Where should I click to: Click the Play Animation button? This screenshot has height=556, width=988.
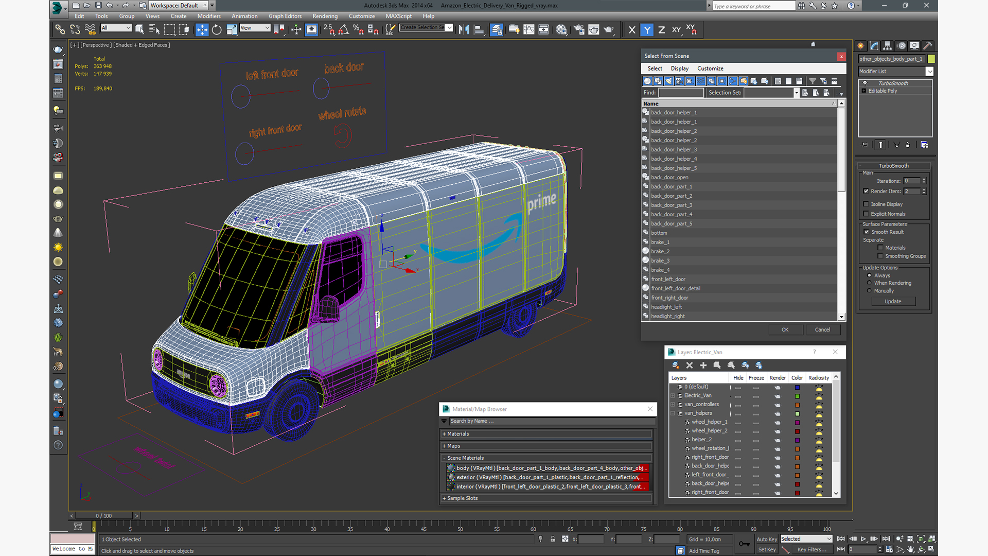pos(863,539)
